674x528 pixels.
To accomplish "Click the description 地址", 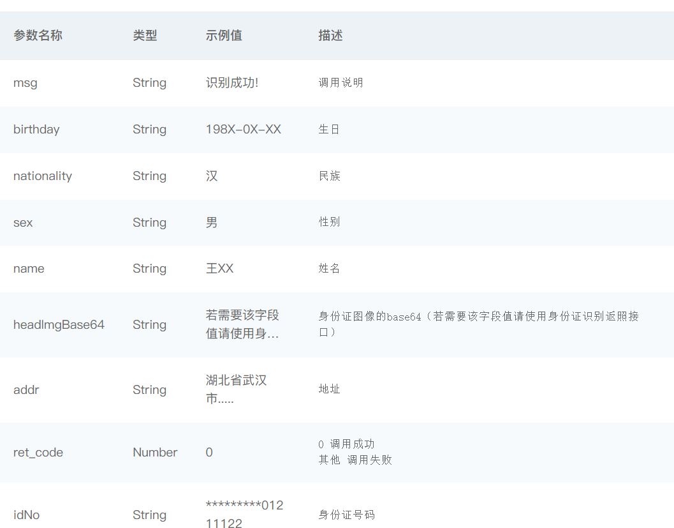I will click(329, 389).
